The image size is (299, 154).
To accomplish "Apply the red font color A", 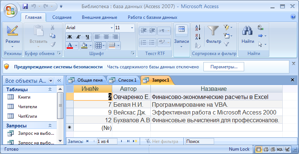I will pyautogui.click(x=70, y=46).
